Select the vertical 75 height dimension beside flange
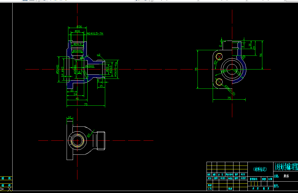The height and width of the screenshot is (193, 298). pos(196,69)
